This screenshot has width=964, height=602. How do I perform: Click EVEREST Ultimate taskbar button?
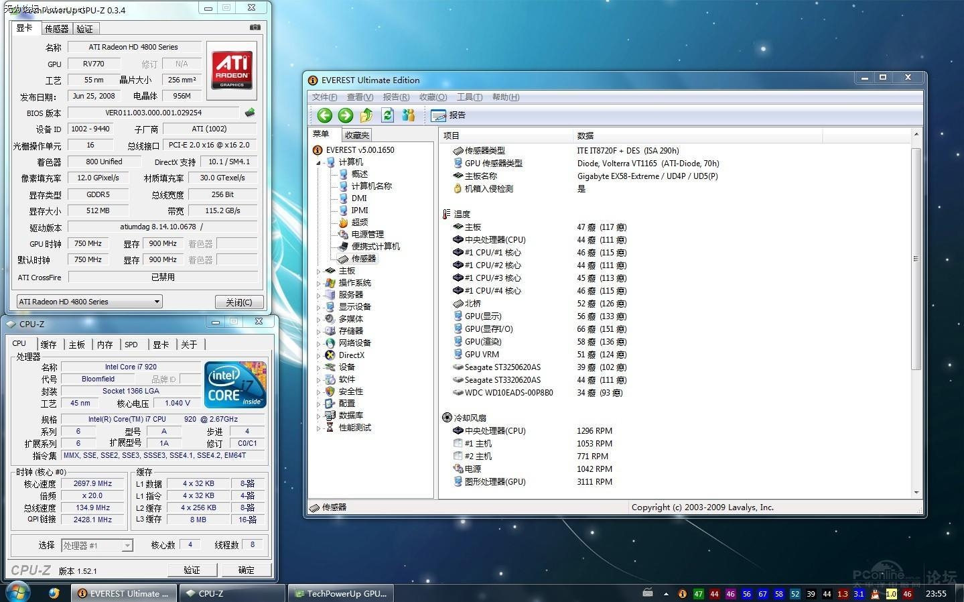pyautogui.click(x=124, y=593)
